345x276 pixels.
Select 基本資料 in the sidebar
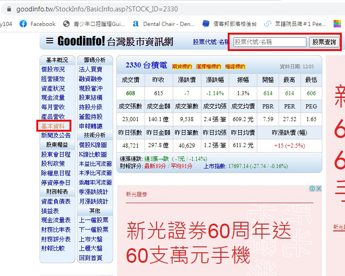tap(53, 126)
